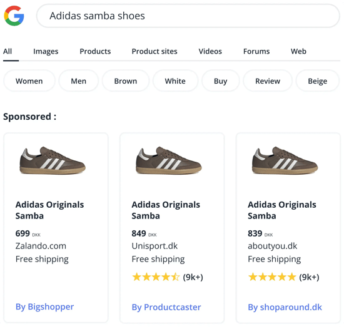This screenshot has width=344, height=327.
Task: Open Adidas Originals Samba title for Unisport.dk
Action: point(166,210)
